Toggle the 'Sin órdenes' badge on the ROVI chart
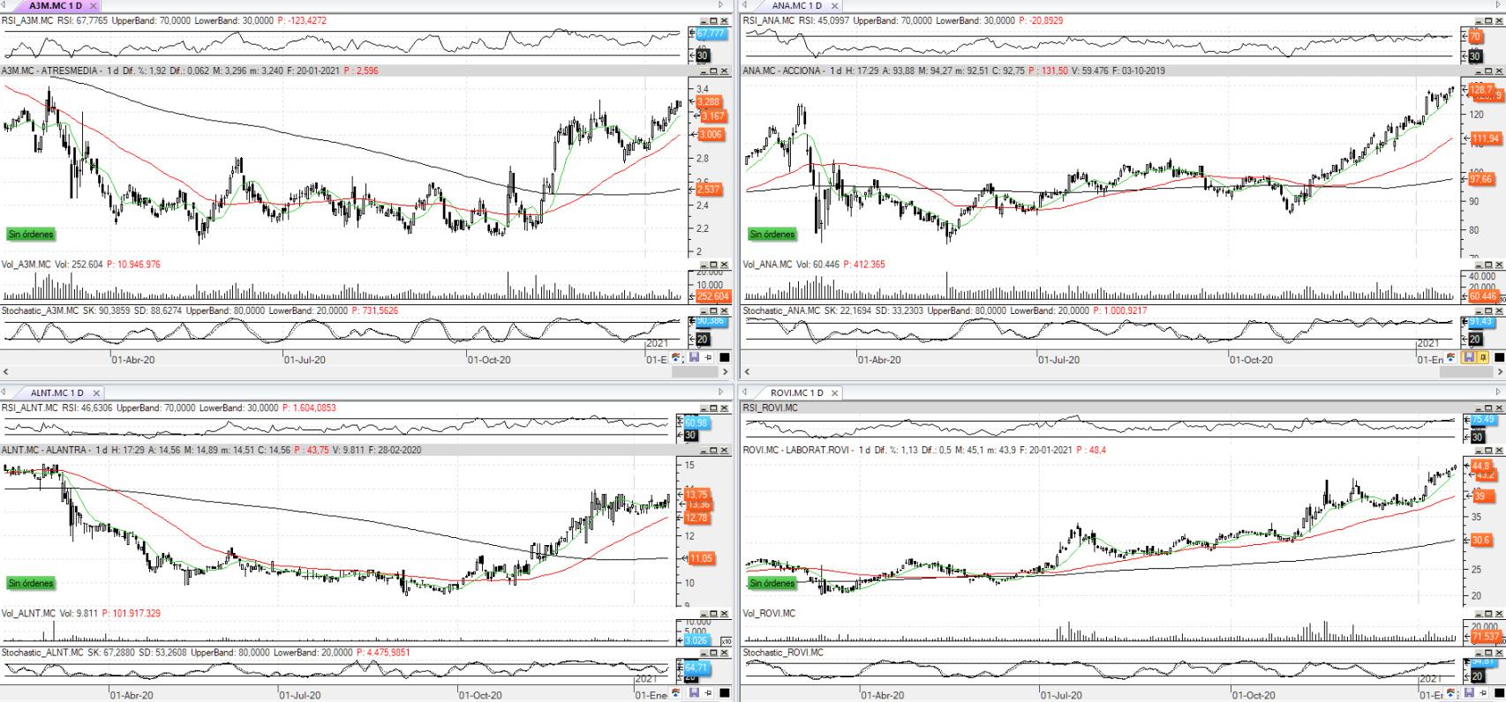 tap(772, 584)
